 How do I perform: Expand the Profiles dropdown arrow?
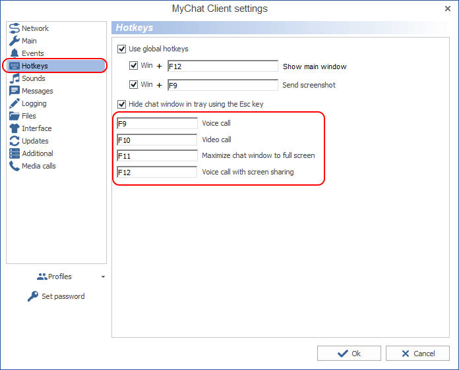click(103, 277)
